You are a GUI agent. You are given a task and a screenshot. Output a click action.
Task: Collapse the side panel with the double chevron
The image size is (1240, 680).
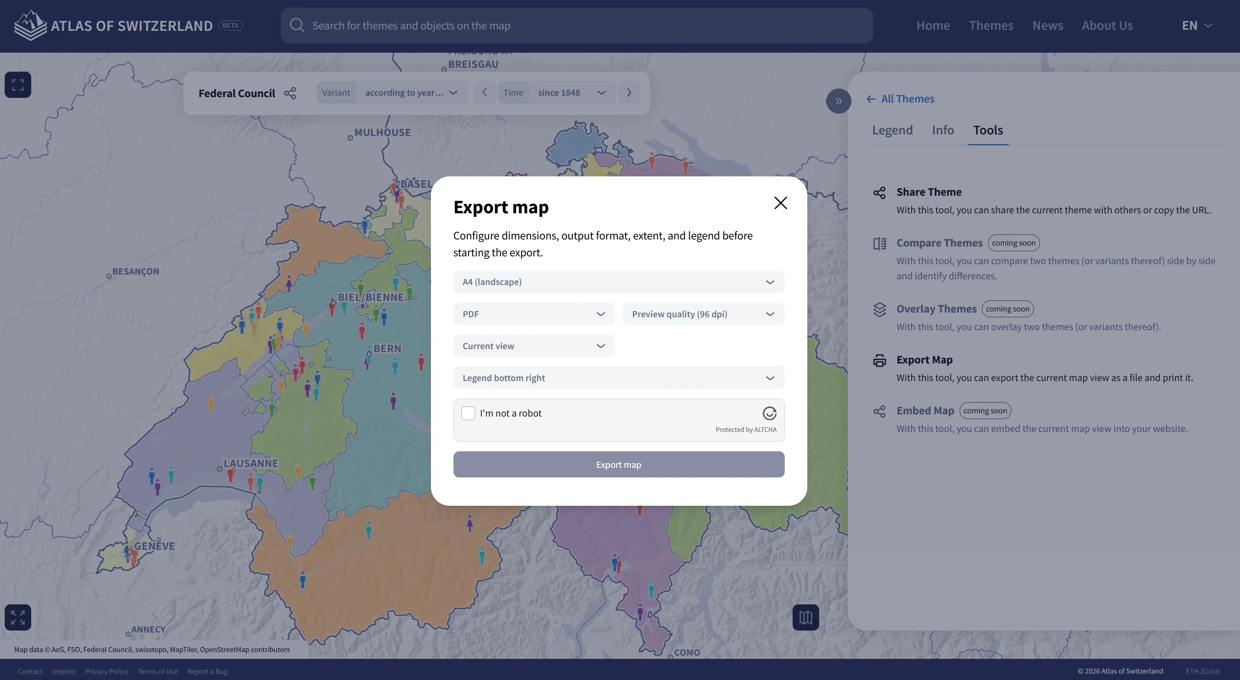coord(838,101)
